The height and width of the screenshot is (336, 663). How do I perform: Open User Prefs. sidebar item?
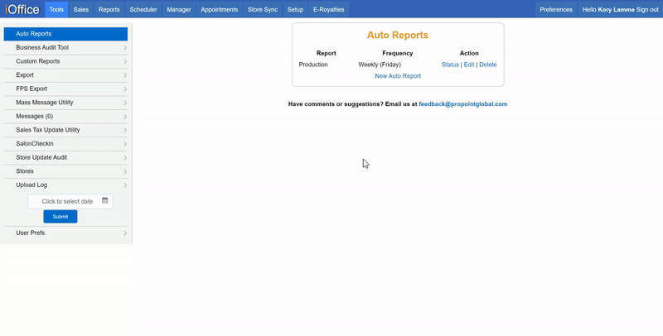pyautogui.click(x=65, y=233)
